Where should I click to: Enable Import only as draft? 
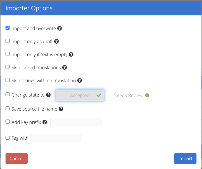coord(8,41)
